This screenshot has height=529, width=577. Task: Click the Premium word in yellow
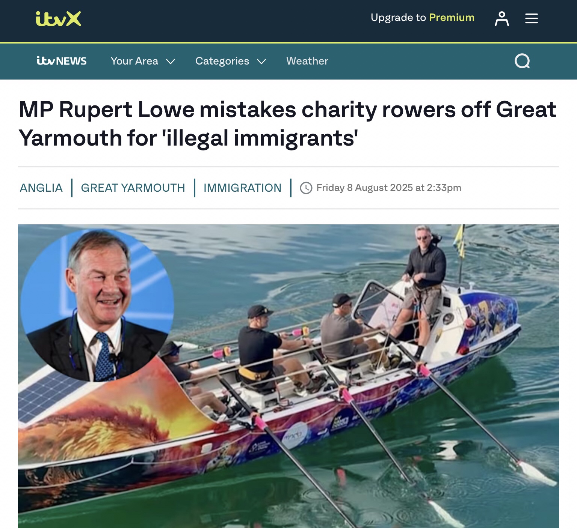[x=452, y=17]
